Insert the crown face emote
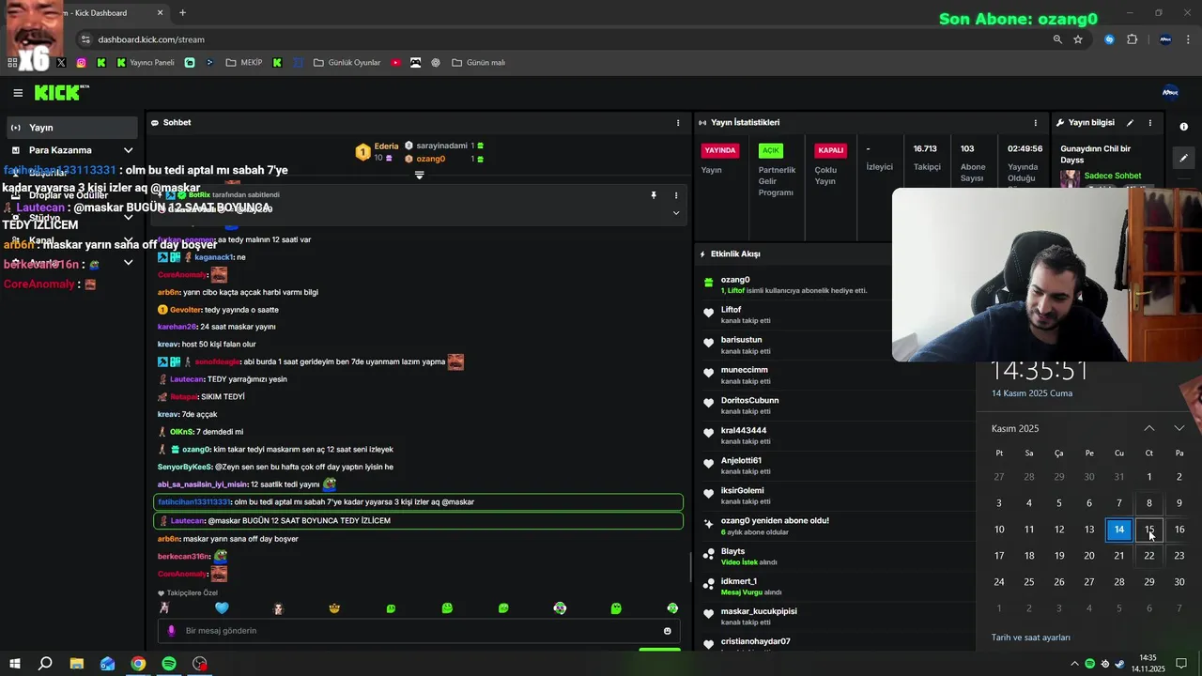 (x=334, y=608)
